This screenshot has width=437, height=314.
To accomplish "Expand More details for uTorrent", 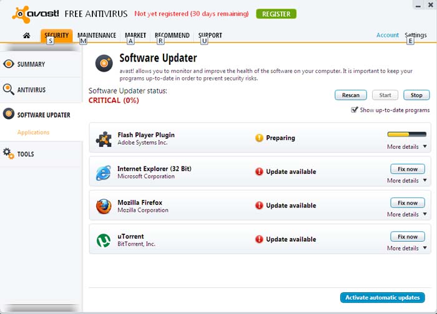I will [x=407, y=248].
